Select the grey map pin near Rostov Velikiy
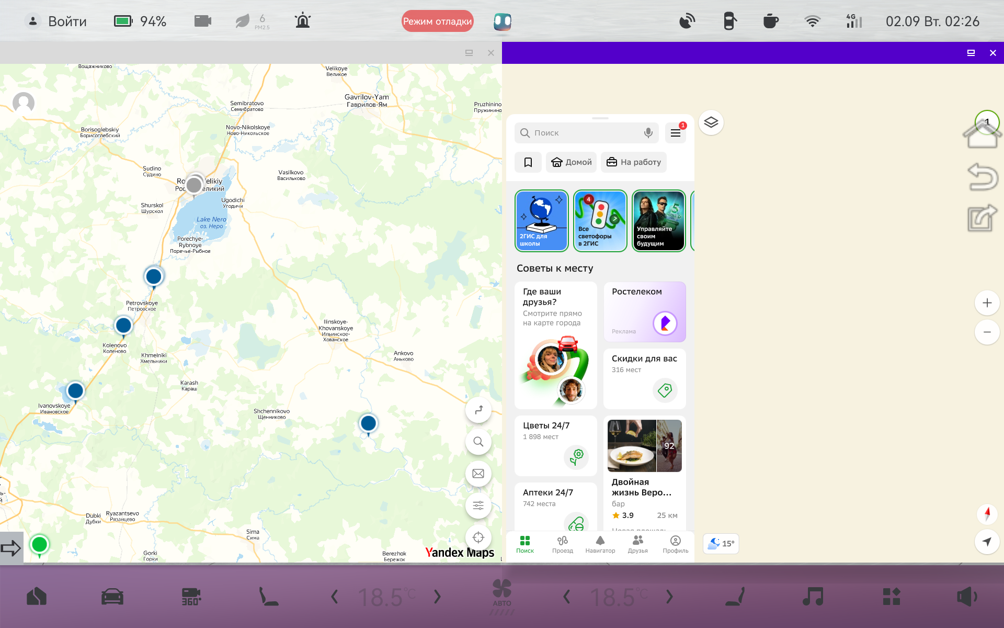1004x628 pixels. [x=194, y=185]
